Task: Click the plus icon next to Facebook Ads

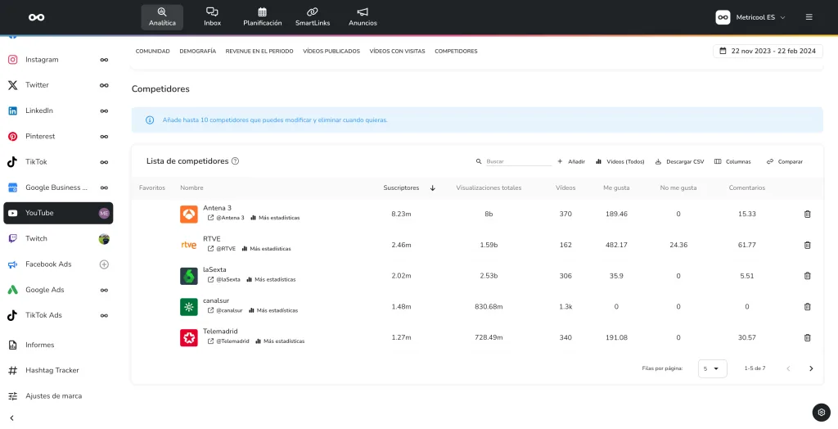Action: (104, 264)
